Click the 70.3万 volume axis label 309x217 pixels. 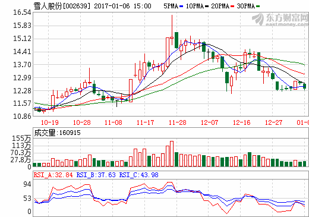[21, 153]
